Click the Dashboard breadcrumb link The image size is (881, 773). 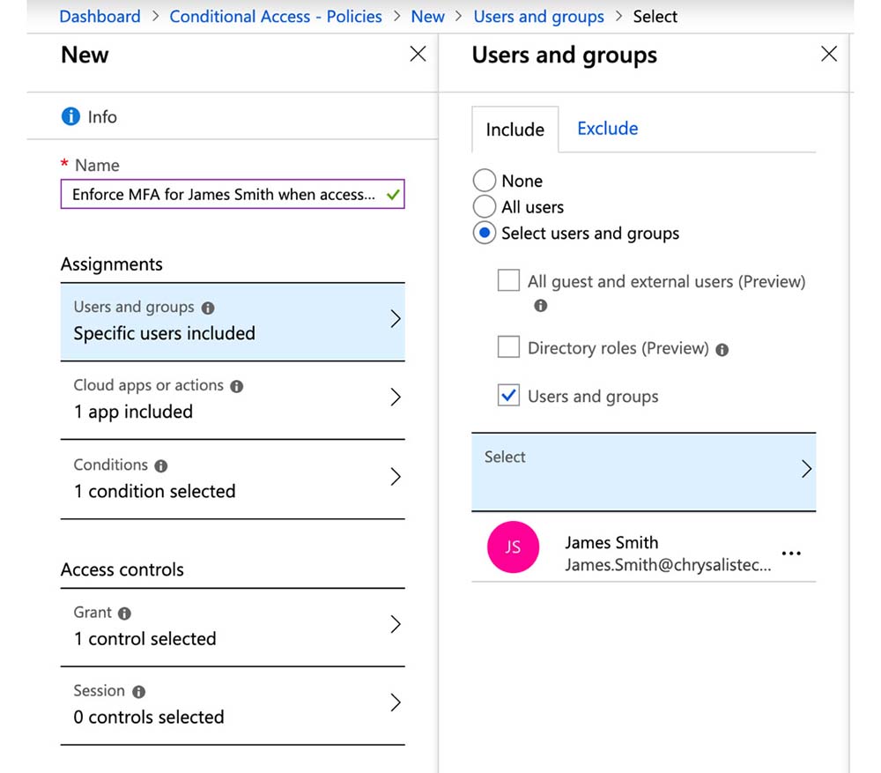[100, 16]
